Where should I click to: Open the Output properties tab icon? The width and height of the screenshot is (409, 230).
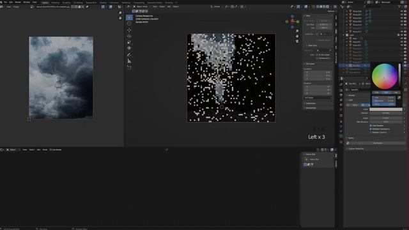[x=341, y=95]
